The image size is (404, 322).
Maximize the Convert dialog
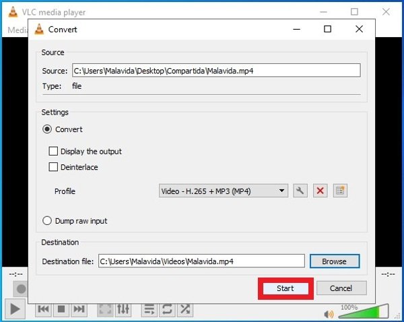(x=327, y=29)
